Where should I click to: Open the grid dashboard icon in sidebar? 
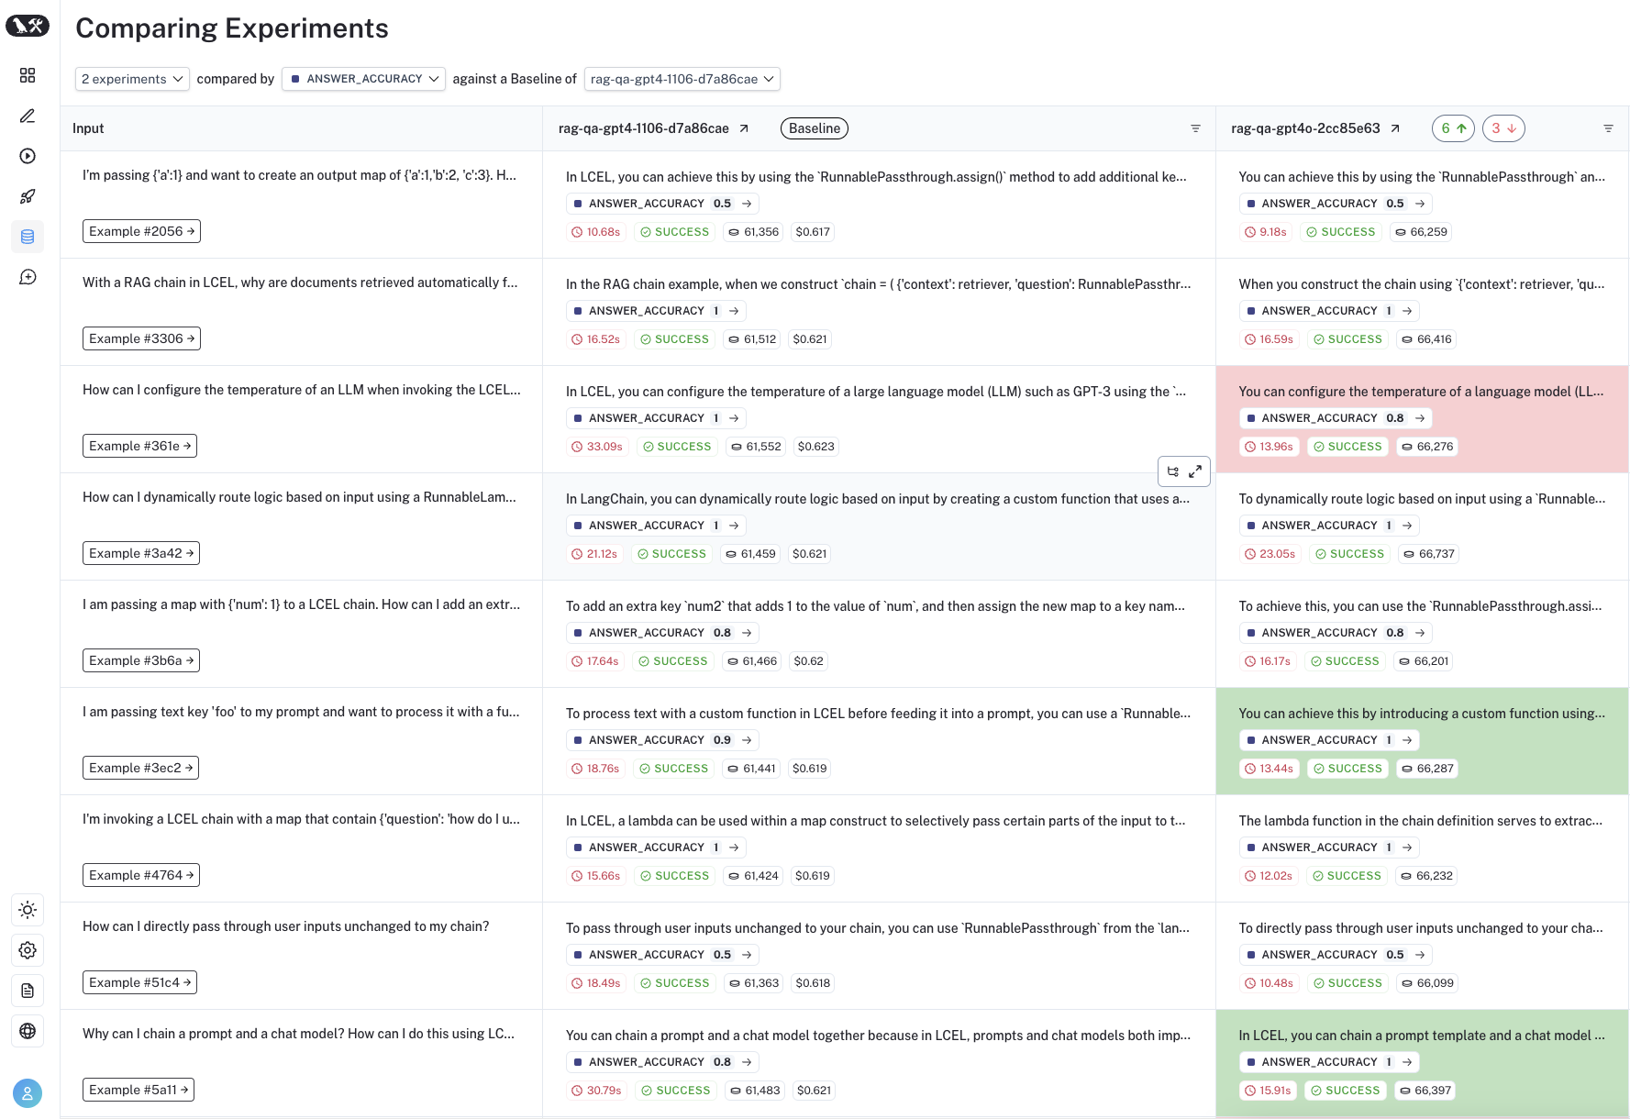[x=28, y=75]
